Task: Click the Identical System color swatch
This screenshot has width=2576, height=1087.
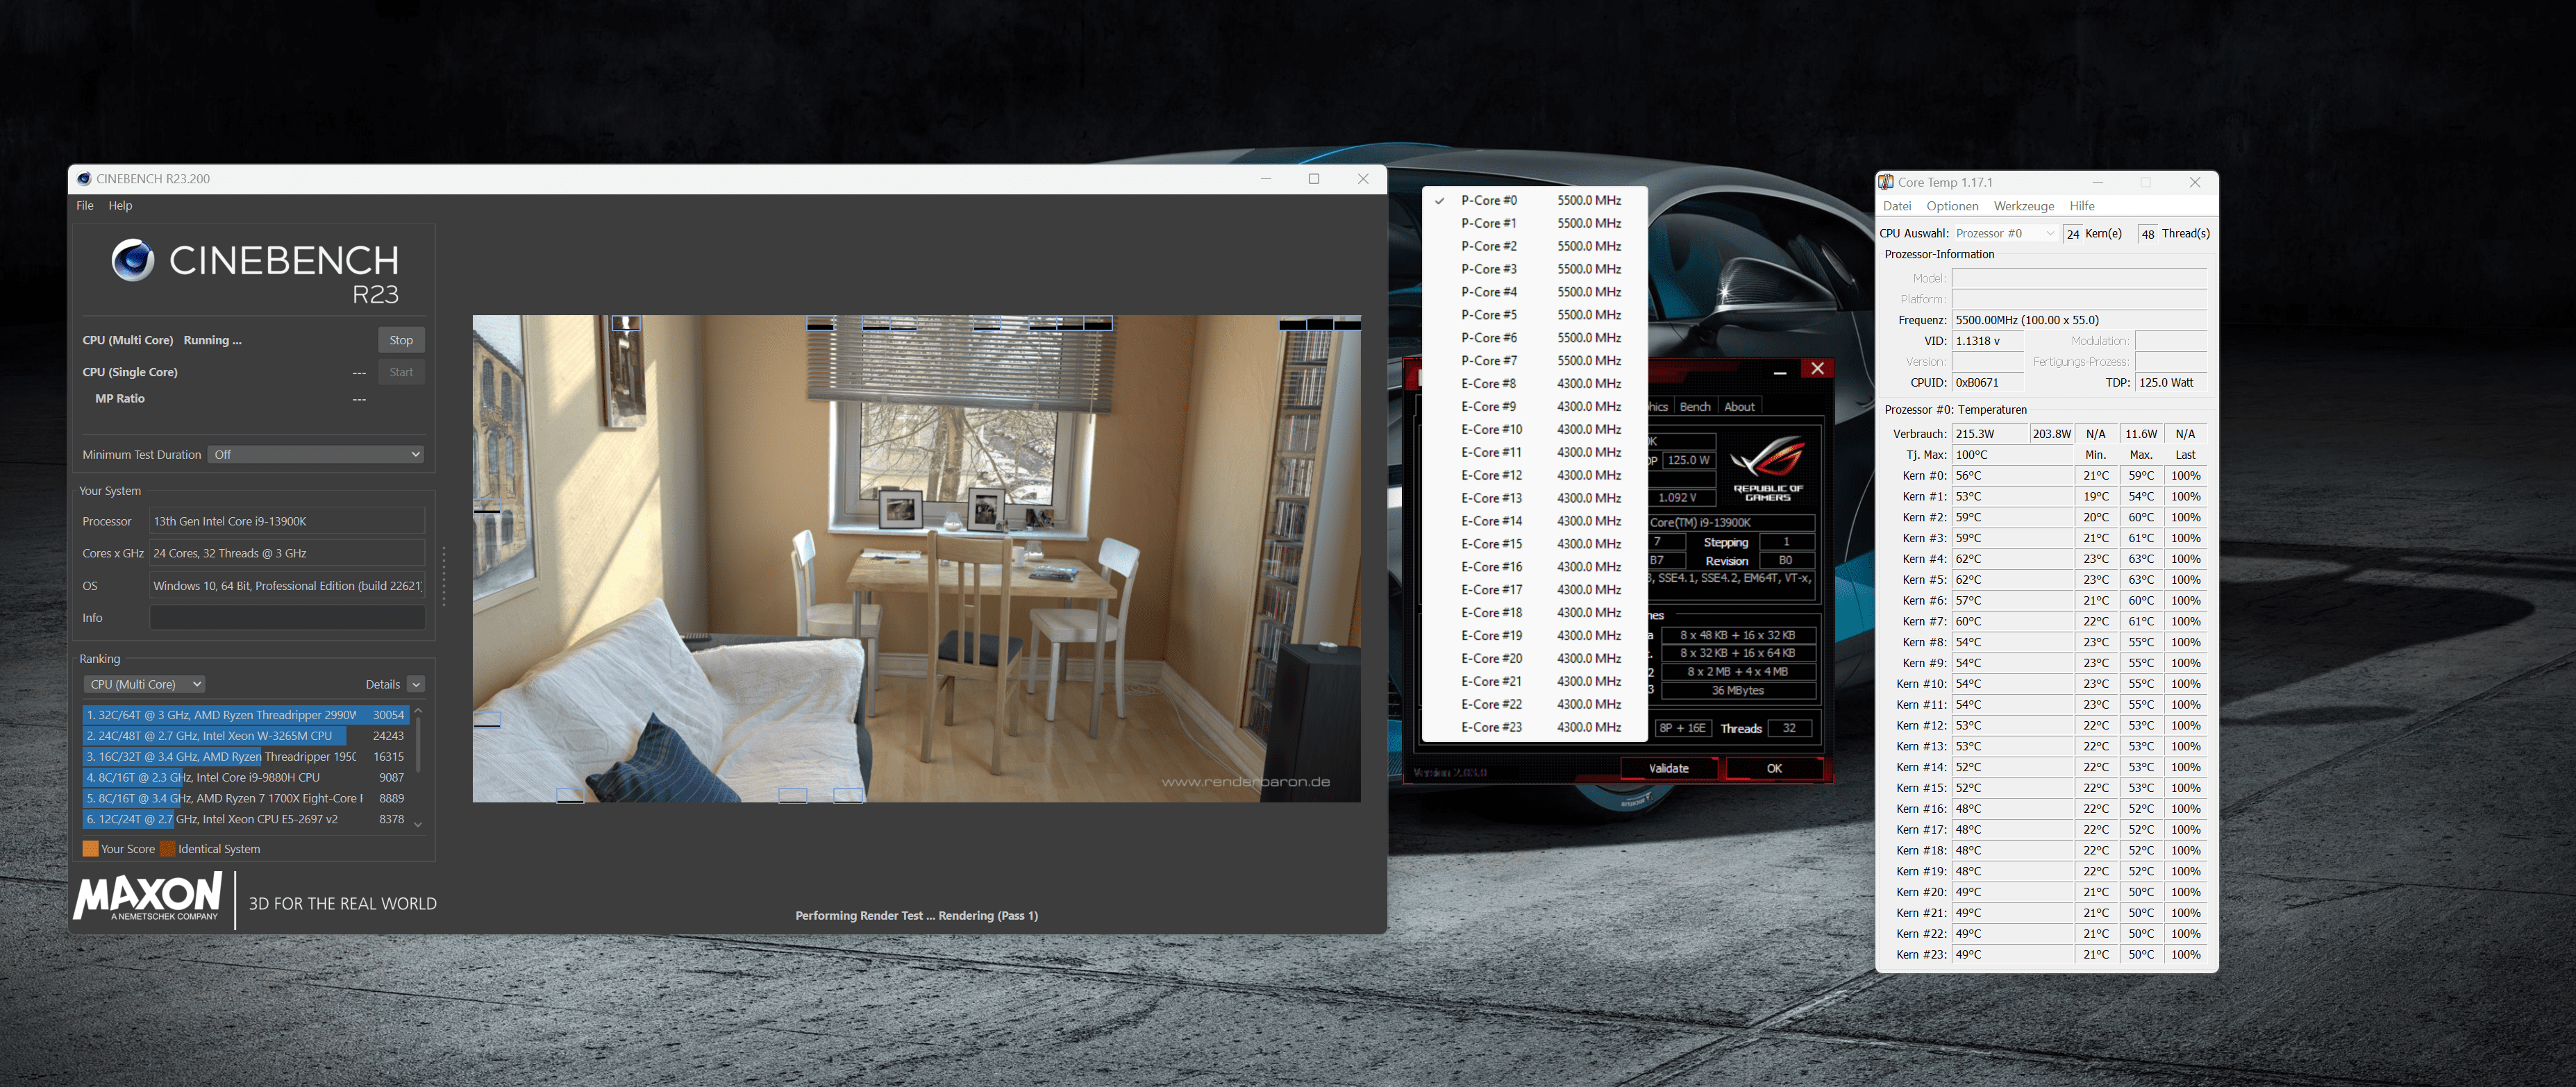Action: [167, 849]
